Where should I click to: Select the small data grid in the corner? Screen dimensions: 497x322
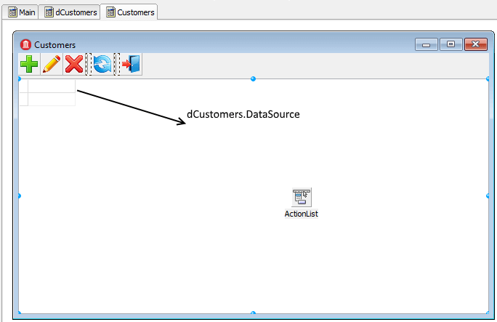pos(47,93)
